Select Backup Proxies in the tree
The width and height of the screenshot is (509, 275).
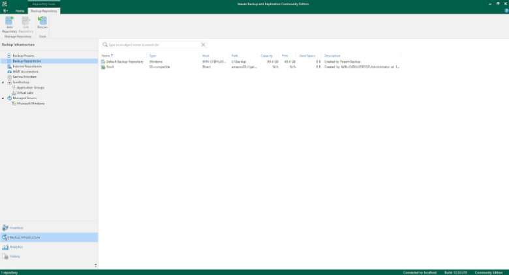(x=23, y=56)
